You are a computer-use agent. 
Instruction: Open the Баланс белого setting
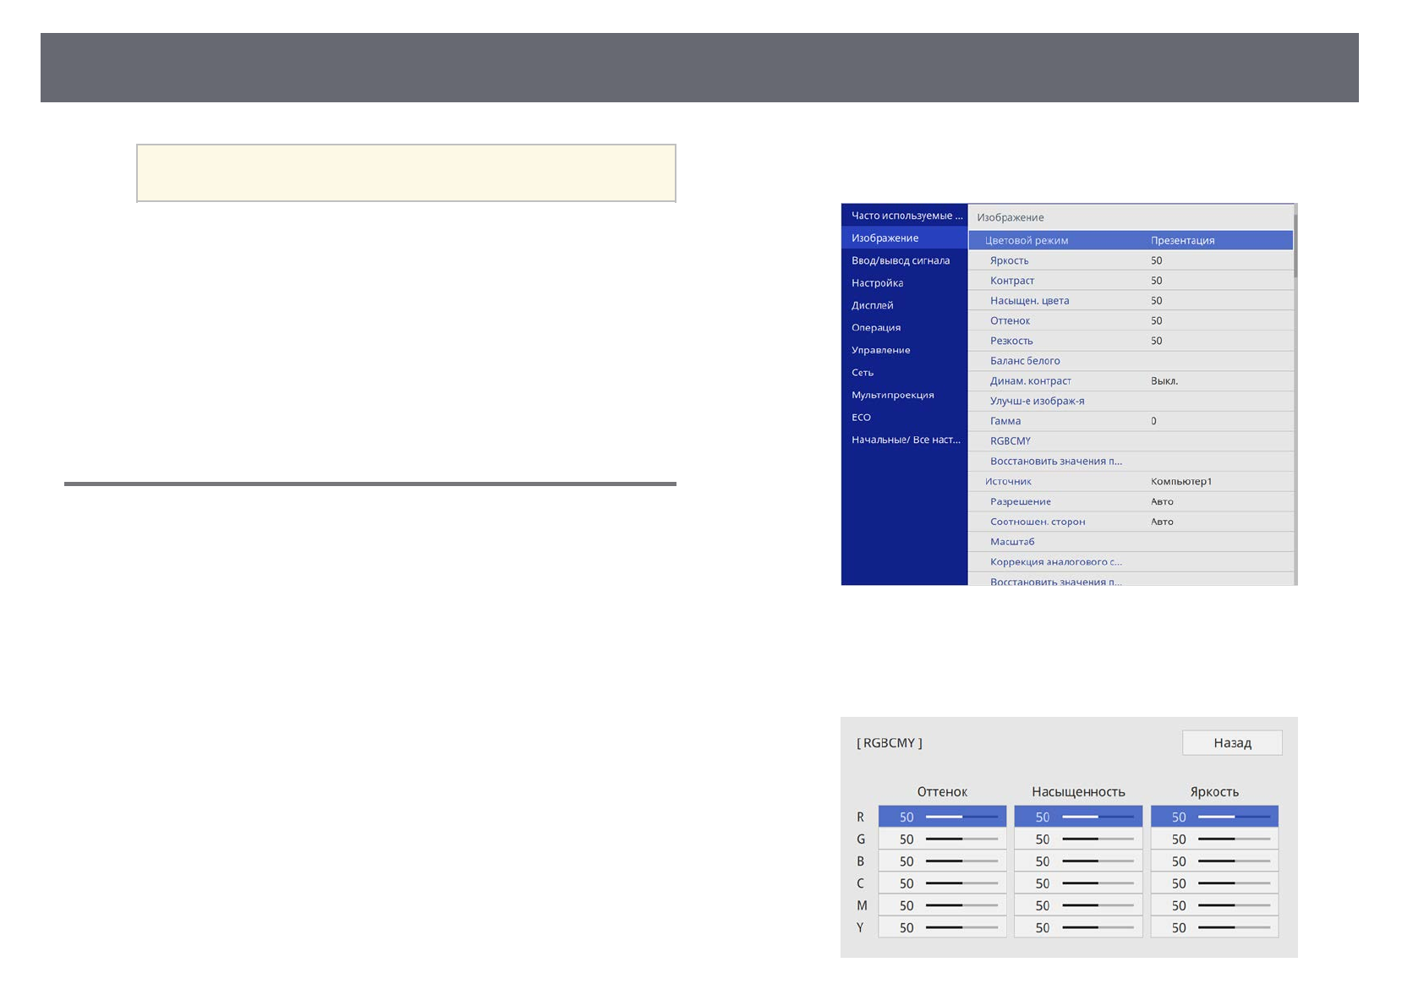tap(1130, 361)
